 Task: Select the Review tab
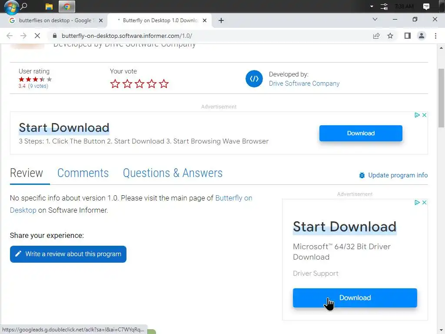point(27,173)
